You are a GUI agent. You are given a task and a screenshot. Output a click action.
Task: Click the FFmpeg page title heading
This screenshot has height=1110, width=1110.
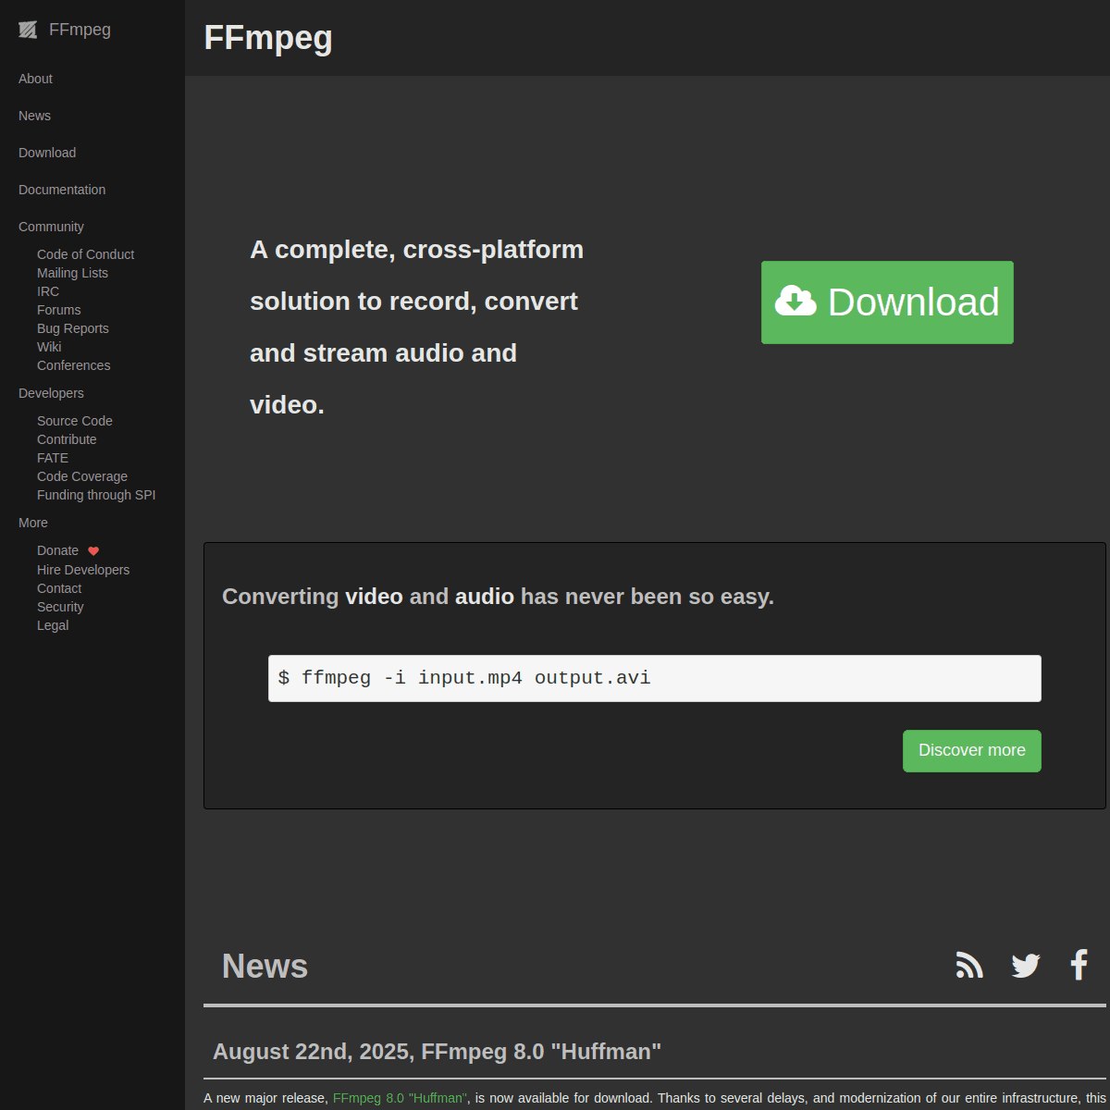pos(268,38)
